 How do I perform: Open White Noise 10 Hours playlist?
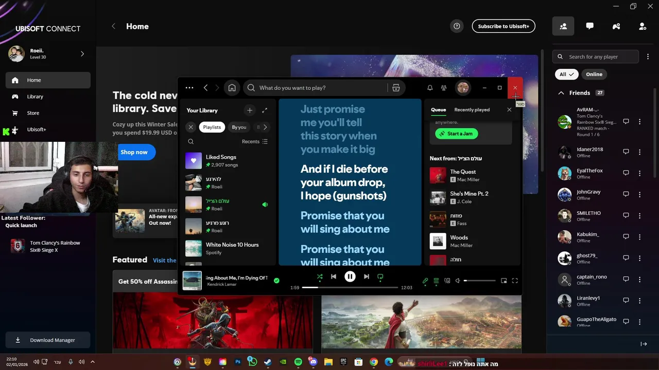pyautogui.click(x=227, y=248)
